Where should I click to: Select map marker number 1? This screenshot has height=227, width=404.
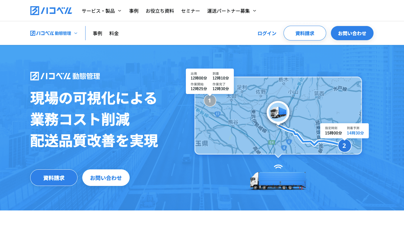210,101
